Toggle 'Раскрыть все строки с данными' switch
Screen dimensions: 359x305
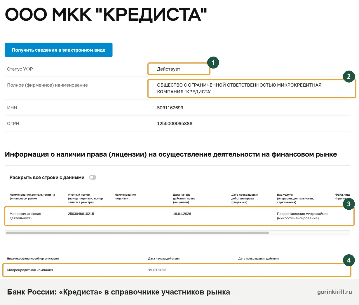(x=93, y=177)
